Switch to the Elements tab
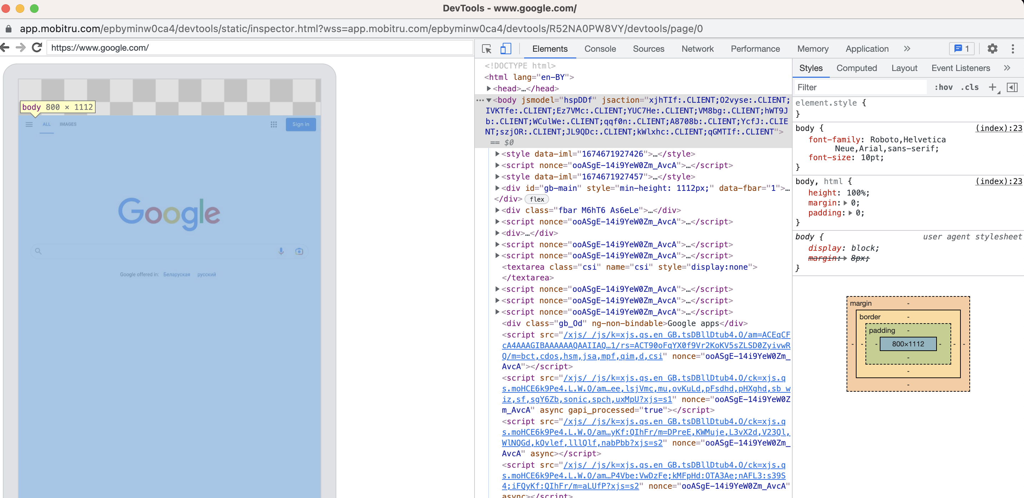Screen dimensions: 1024x498 550,49
